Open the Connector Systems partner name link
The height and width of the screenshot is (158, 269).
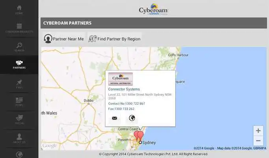click(124, 89)
